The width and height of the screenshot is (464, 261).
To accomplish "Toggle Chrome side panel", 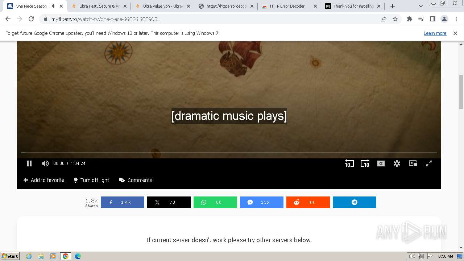I will click(x=432, y=19).
